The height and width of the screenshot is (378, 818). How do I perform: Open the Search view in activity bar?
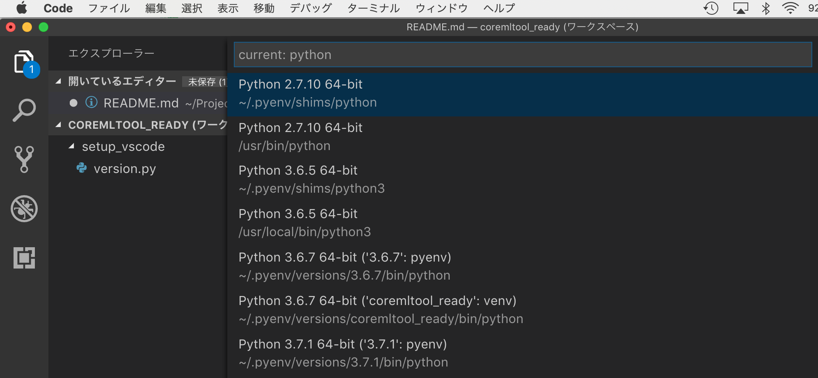pos(24,110)
